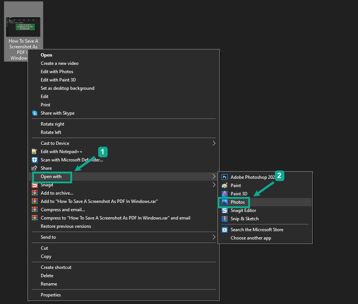Viewport: 358px width, 304px height.
Task: Click Set as desktop background
Action: [67, 88]
